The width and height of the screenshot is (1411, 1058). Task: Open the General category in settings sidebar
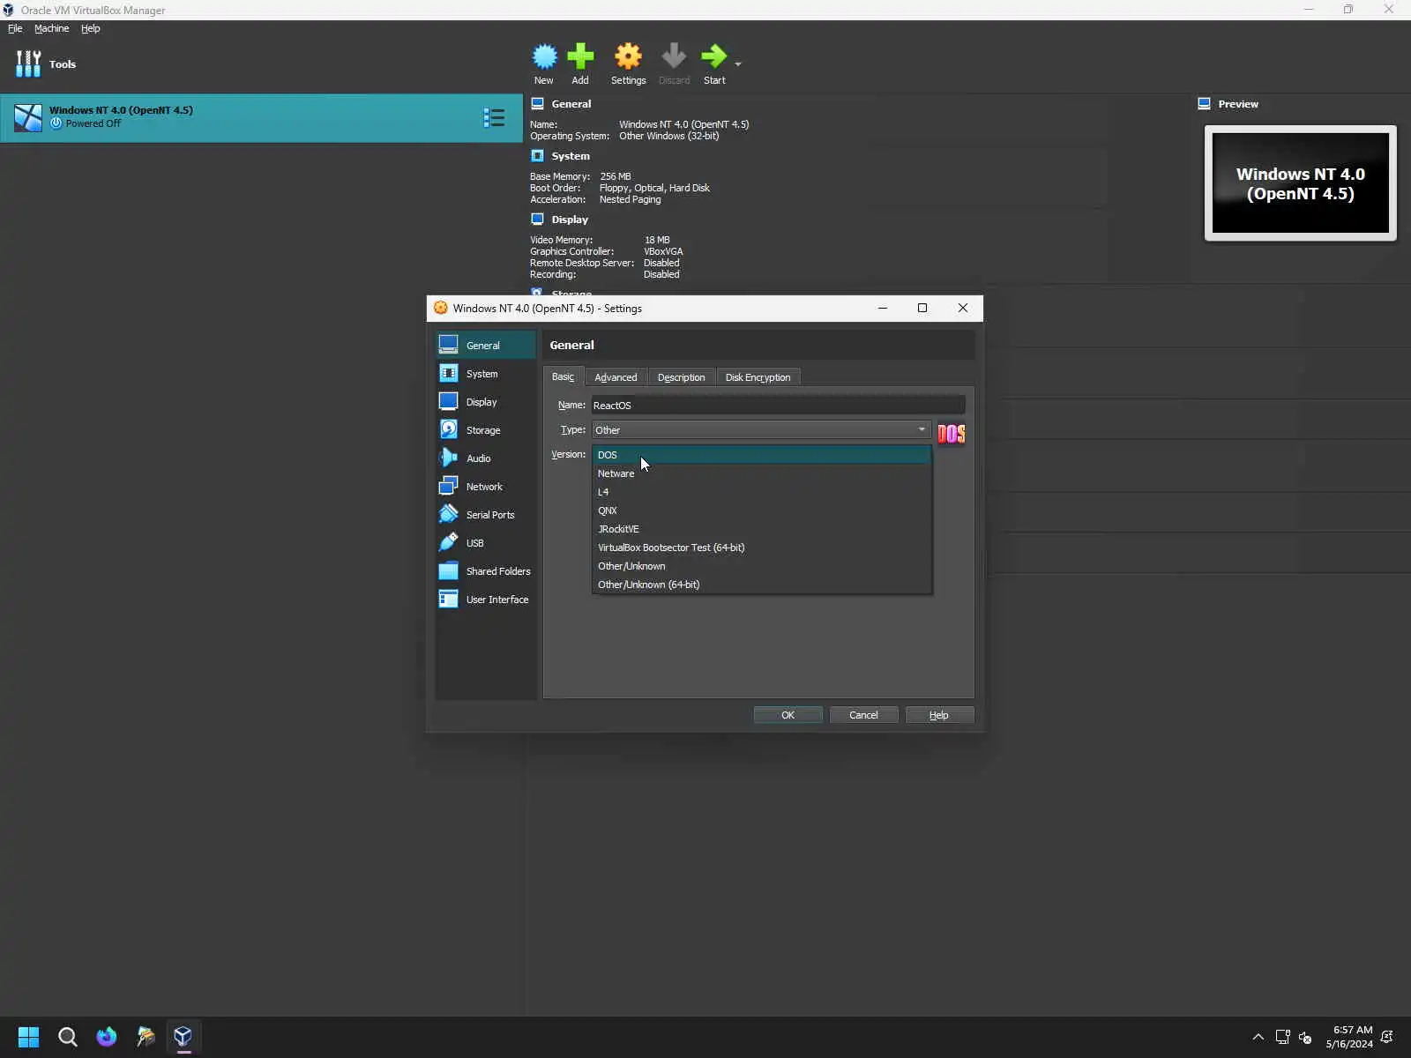click(x=485, y=345)
